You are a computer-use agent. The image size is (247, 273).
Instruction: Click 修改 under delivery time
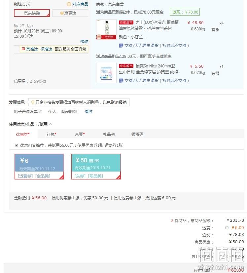click(84, 41)
